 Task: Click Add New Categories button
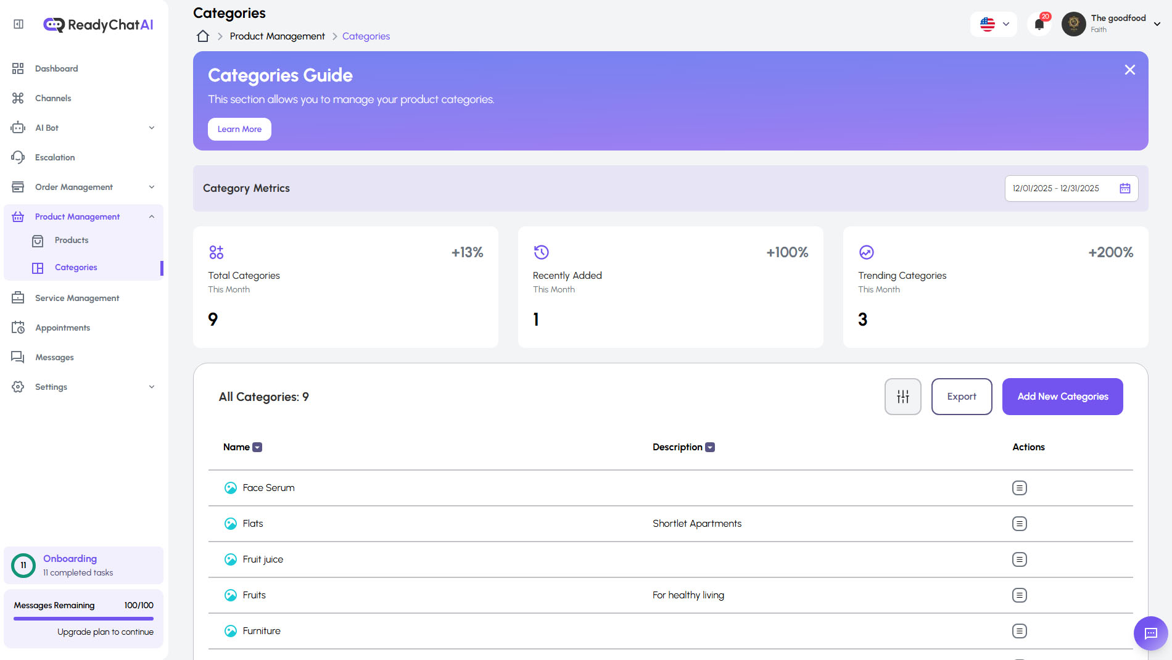1062,397
